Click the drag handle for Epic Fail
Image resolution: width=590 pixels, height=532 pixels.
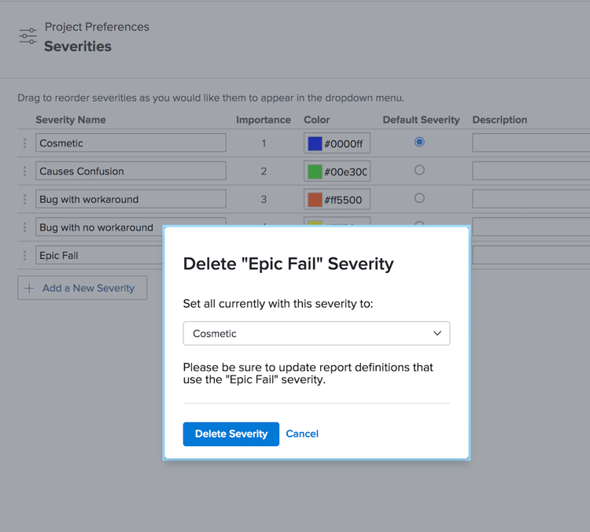tap(24, 255)
